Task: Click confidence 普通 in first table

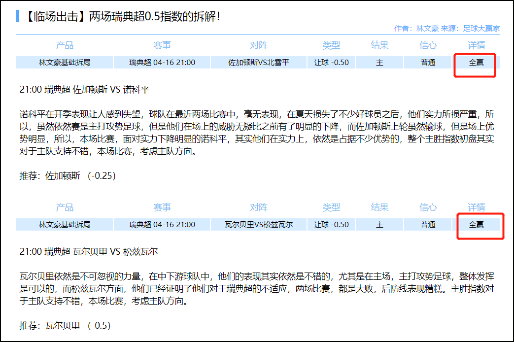Action: 428,62
